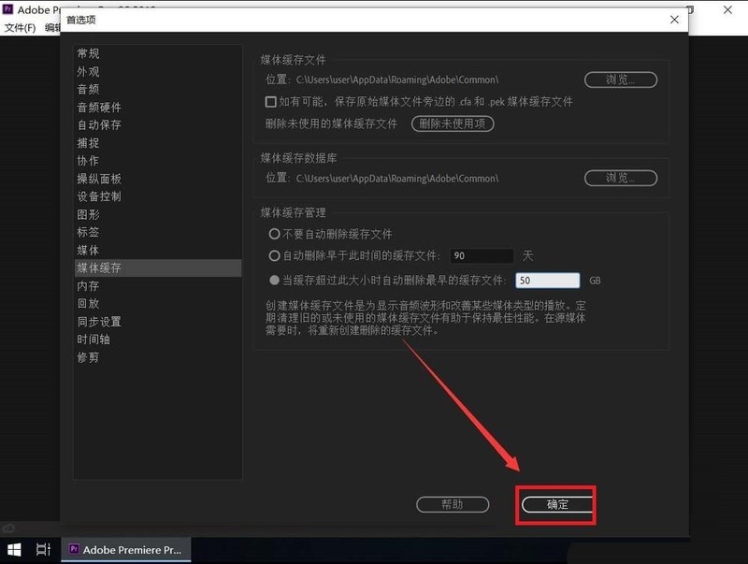Open Task View on the taskbar
748x564 pixels.
point(43,550)
